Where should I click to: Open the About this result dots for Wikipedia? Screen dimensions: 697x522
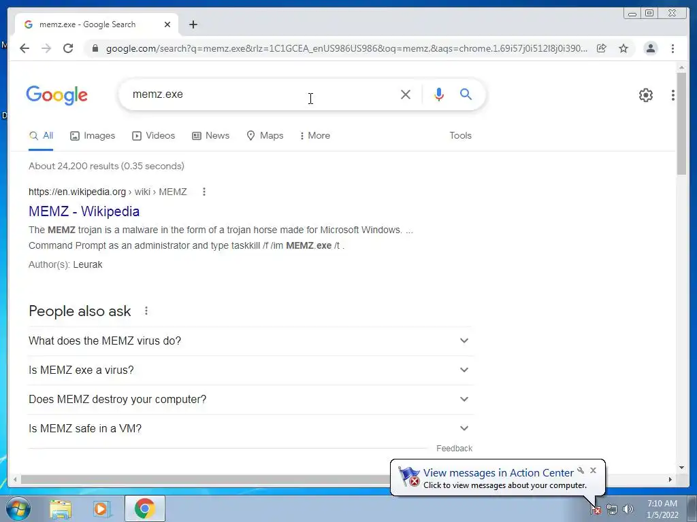pos(204,192)
